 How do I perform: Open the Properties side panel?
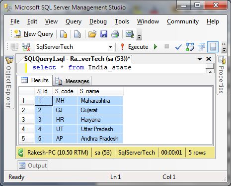222,75
